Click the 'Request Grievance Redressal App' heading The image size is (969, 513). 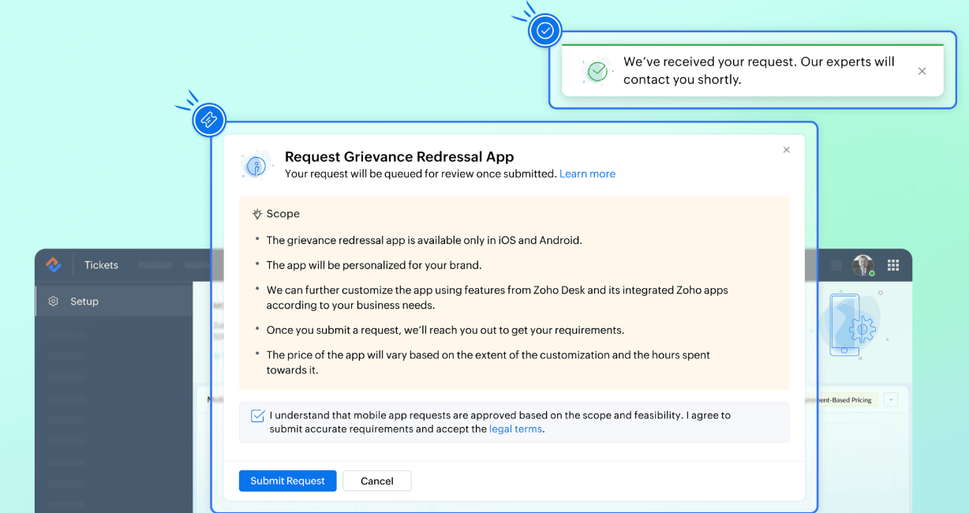point(399,157)
